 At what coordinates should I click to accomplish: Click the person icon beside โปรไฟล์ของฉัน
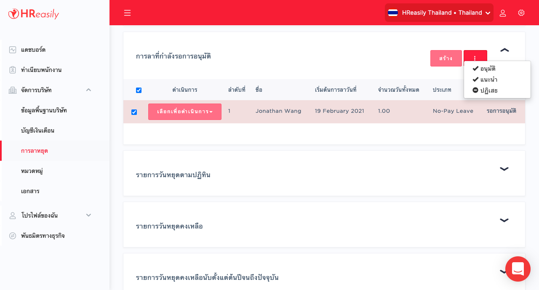(x=13, y=216)
